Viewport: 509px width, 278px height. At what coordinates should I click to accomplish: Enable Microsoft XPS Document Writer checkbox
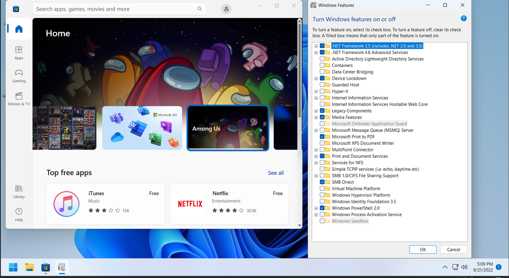322,143
